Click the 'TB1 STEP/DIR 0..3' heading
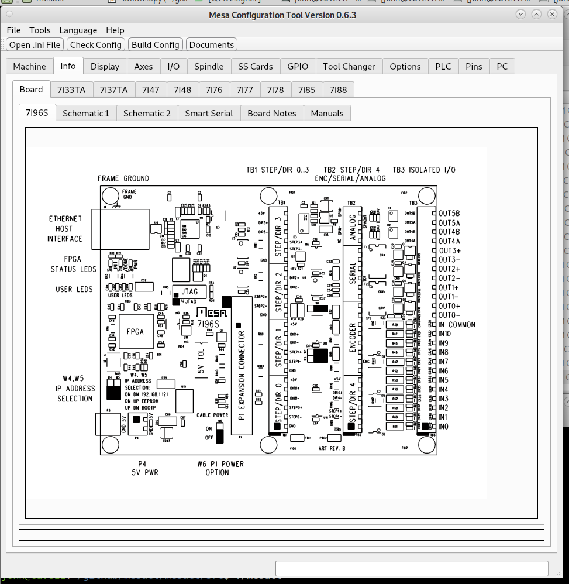Screen dimensions: 569x584 coord(278,170)
